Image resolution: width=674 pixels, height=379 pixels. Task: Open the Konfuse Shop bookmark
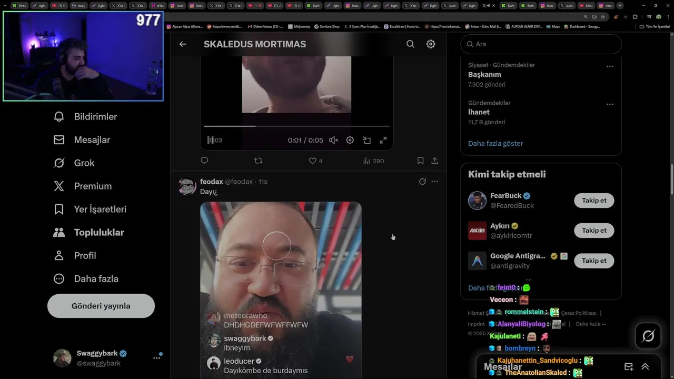tap(327, 26)
